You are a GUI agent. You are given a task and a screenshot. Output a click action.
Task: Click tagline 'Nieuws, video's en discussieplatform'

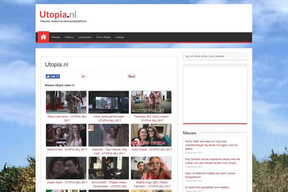click(63, 21)
